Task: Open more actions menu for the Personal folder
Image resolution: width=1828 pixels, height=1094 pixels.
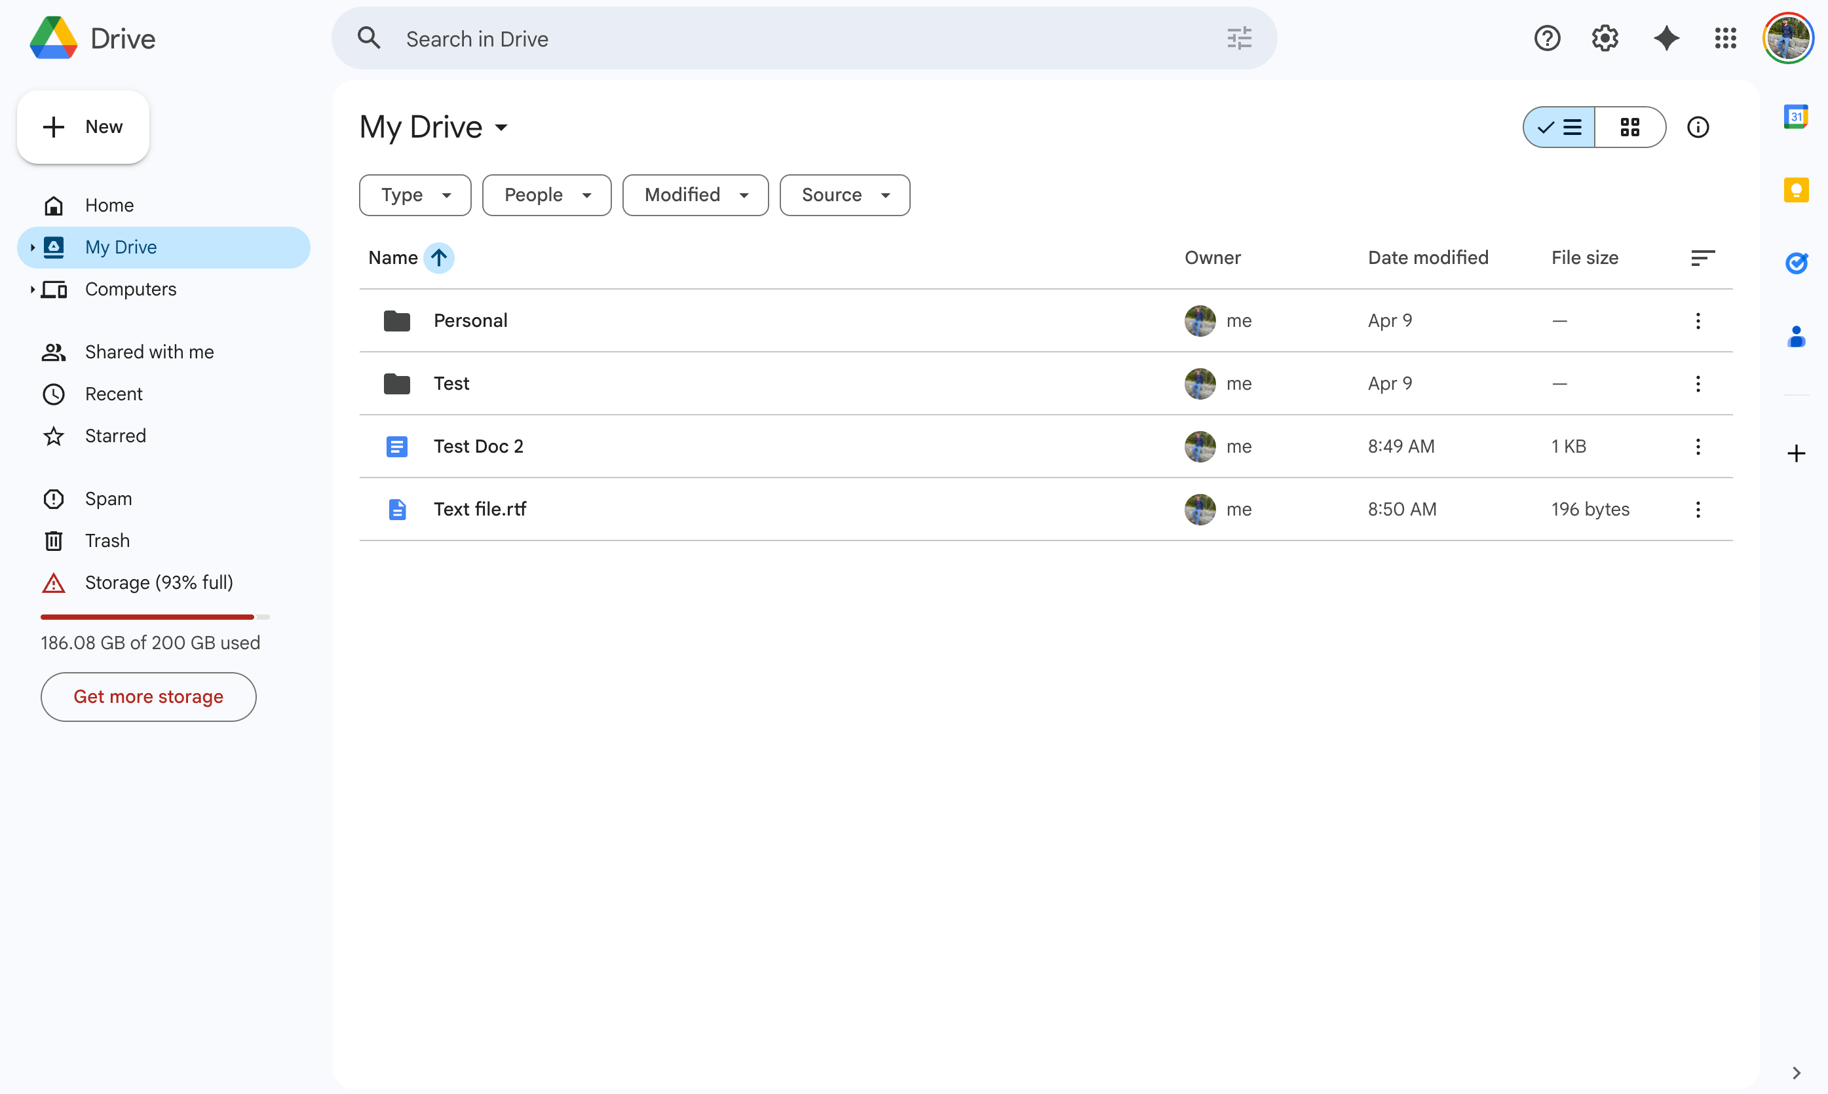Action: pos(1698,321)
